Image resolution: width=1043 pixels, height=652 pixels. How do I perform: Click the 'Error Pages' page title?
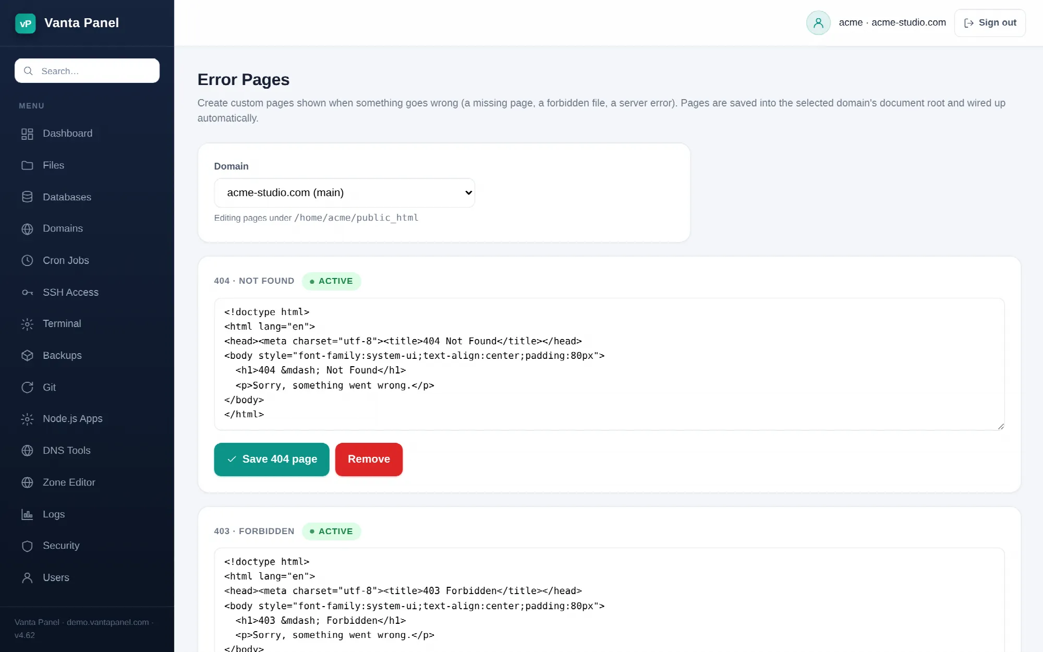coord(244,79)
